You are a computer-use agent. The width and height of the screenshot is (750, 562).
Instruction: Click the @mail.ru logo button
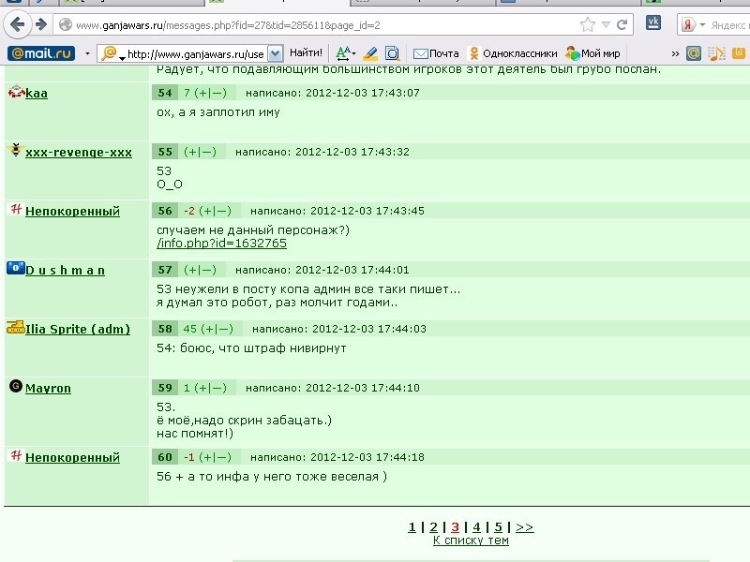[41, 53]
